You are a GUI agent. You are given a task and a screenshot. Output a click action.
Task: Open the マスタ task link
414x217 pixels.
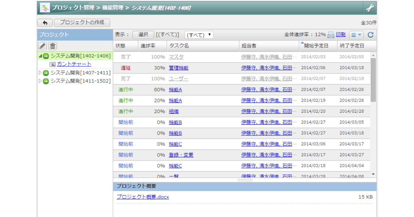tap(176, 57)
